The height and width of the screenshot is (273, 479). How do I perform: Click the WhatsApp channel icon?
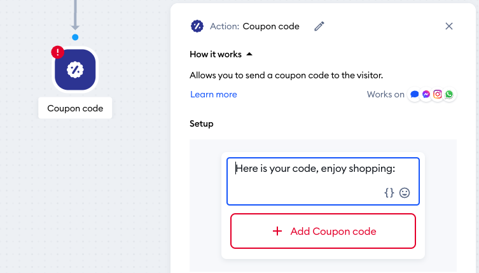point(449,94)
